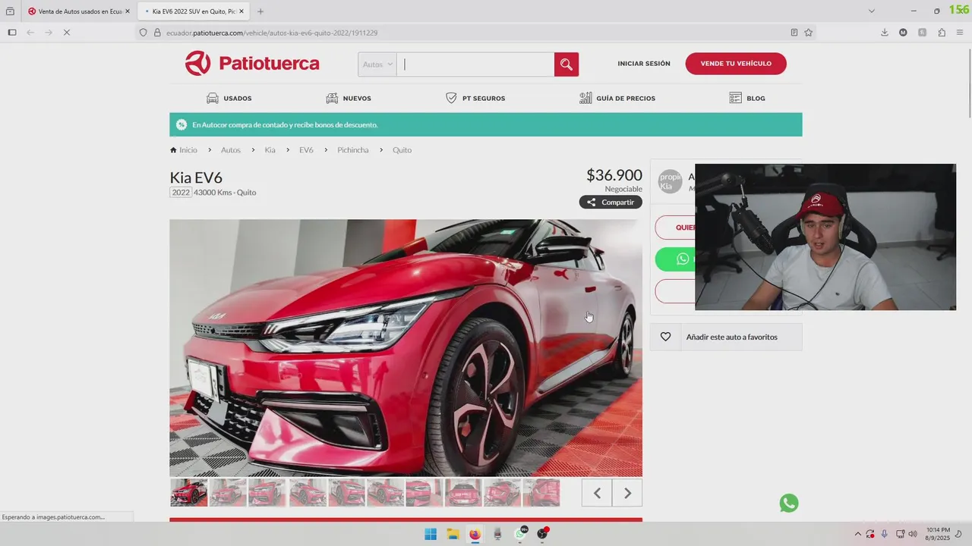Viewport: 972px width, 546px height.
Task: Open the Firefox downloads panel
Action: (885, 33)
